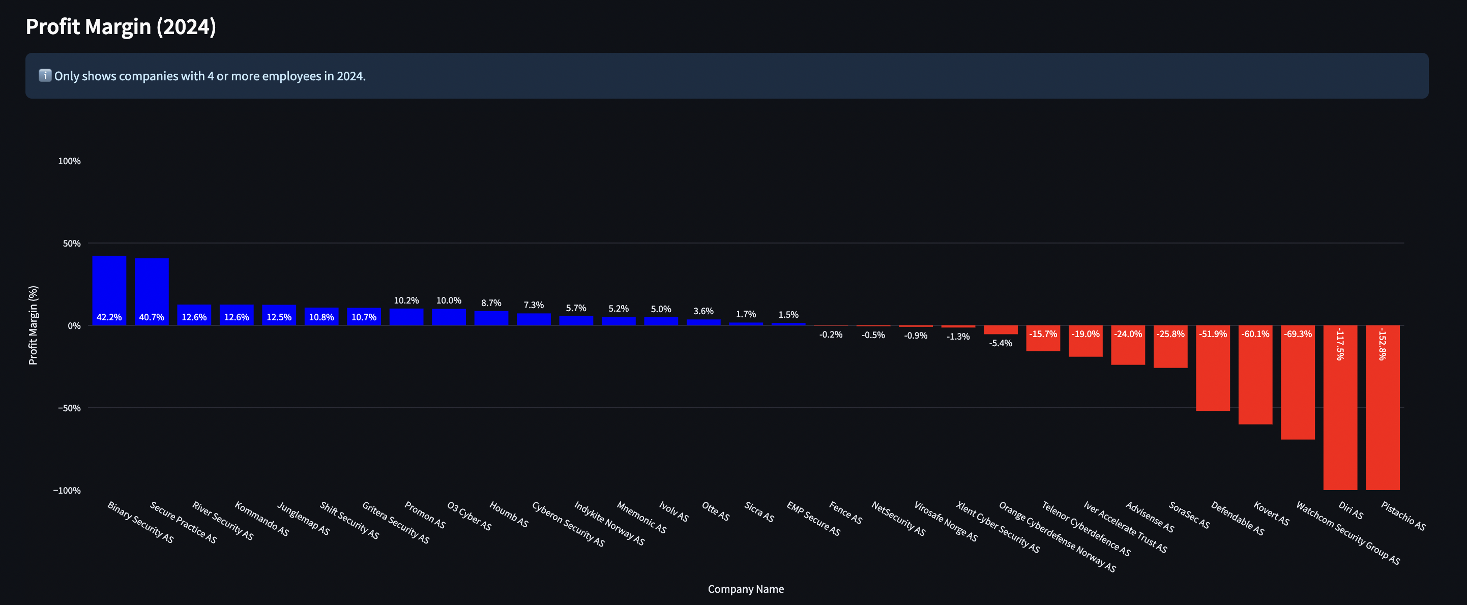Click the 'Pistachio AS' axis label
Image resolution: width=1467 pixels, height=605 pixels.
tap(1404, 516)
